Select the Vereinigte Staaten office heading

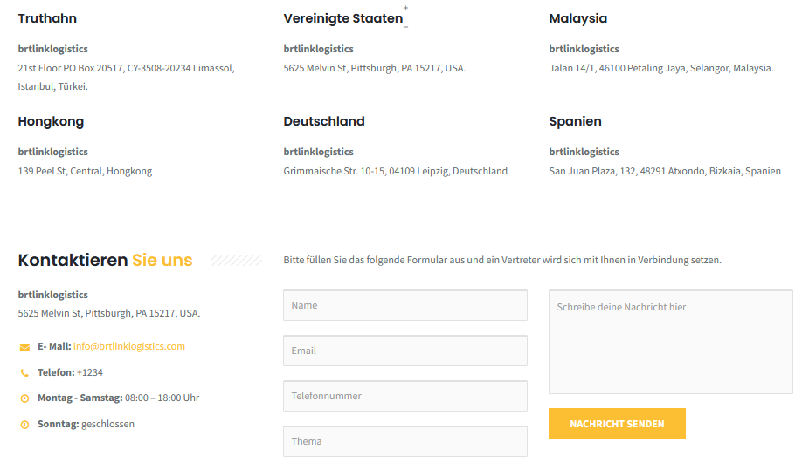(343, 18)
